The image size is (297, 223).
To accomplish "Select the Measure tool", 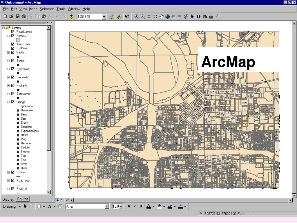I will tap(211, 17).
